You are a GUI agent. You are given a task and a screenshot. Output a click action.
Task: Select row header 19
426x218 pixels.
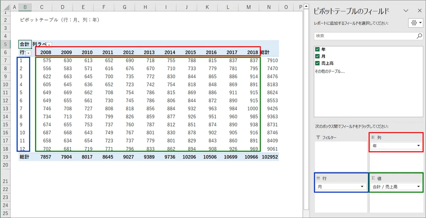5,156
